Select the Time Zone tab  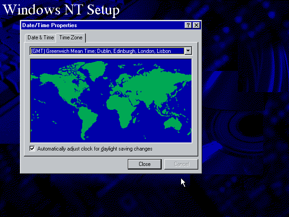pos(71,38)
